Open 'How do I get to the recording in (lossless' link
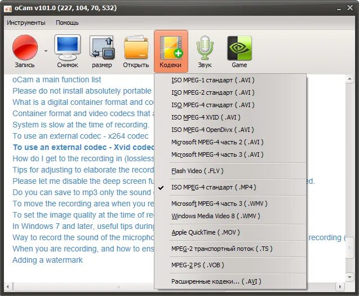This screenshot has width=359, height=296. (83, 158)
